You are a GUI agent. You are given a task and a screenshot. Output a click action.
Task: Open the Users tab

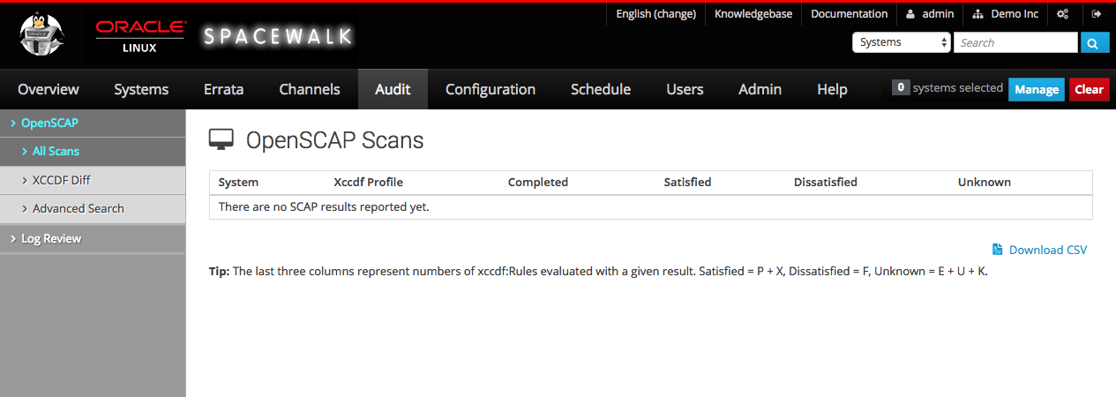685,89
